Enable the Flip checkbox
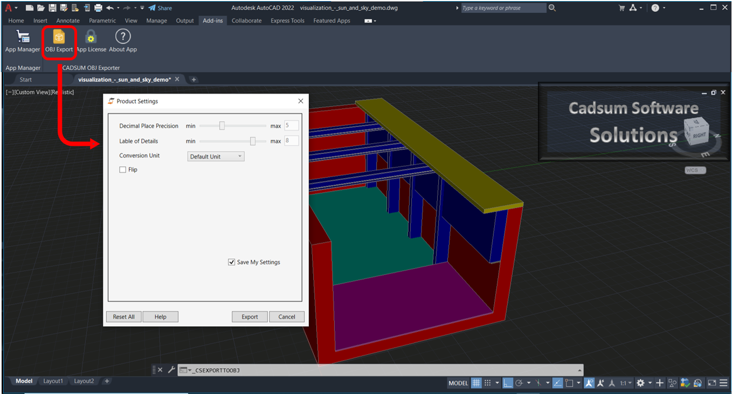The height and width of the screenshot is (394, 732). tap(123, 170)
